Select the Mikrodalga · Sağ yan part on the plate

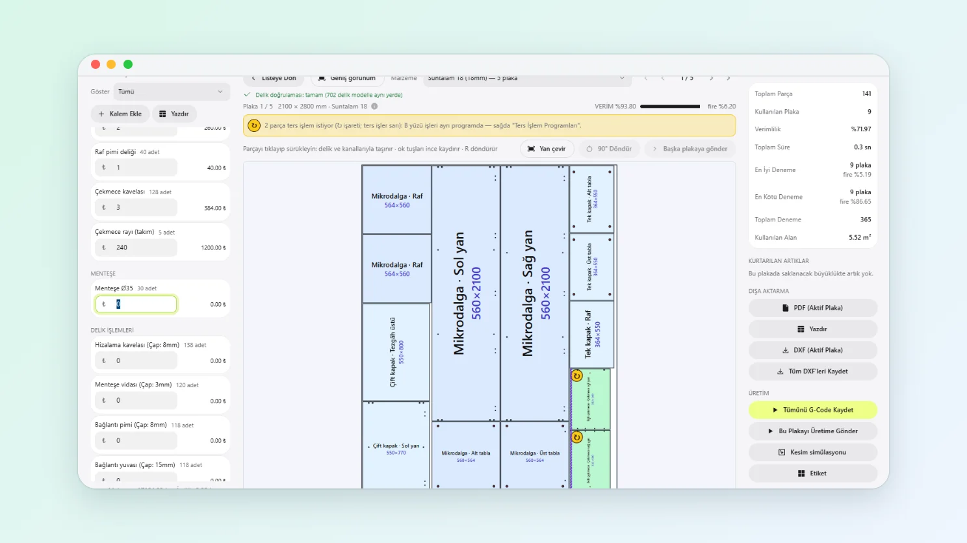coord(535,293)
